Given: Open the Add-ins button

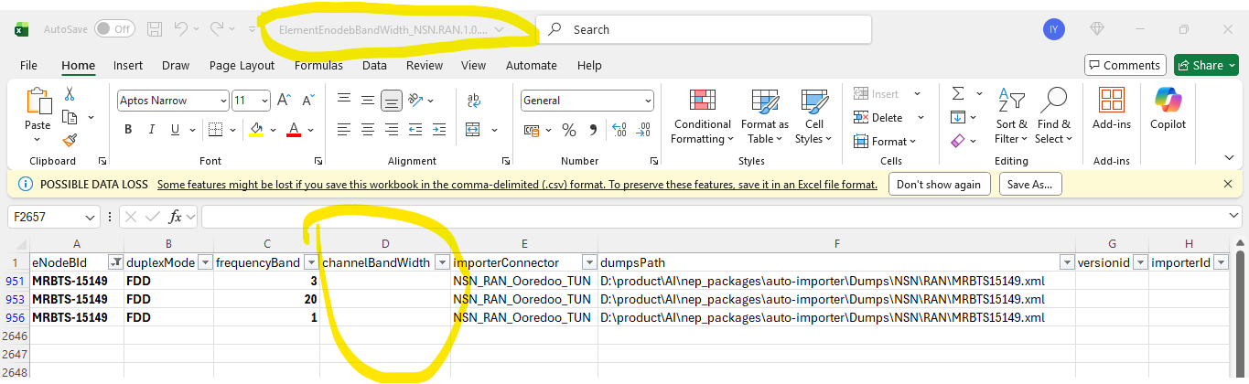Looking at the screenshot, I should (1112, 108).
